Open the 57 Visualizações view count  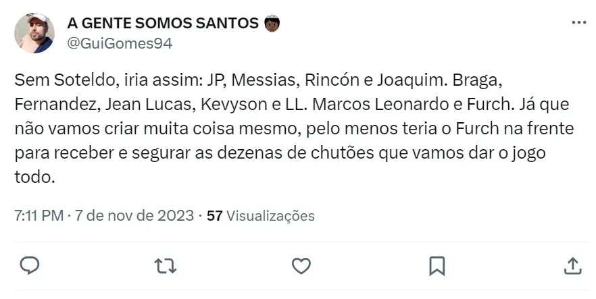[x=261, y=217]
